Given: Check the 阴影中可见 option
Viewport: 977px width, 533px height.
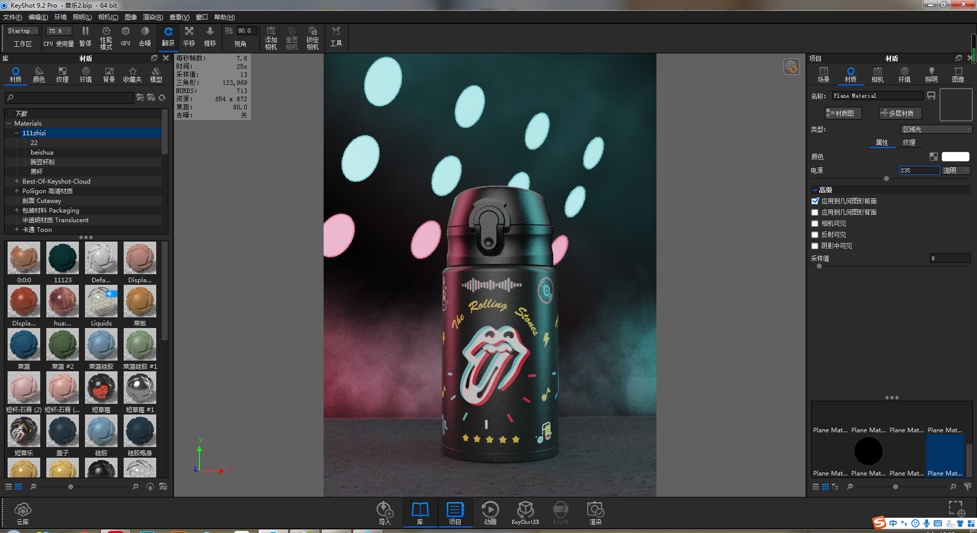Looking at the screenshot, I should (x=815, y=246).
